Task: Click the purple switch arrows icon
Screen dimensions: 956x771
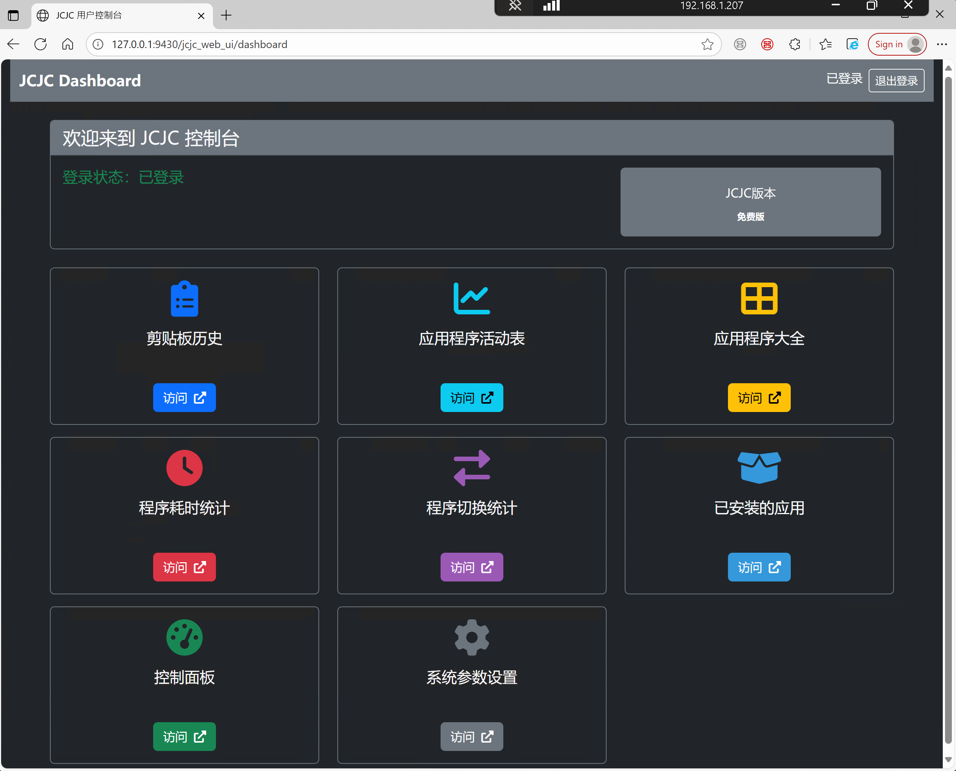Action: [471, 468]
